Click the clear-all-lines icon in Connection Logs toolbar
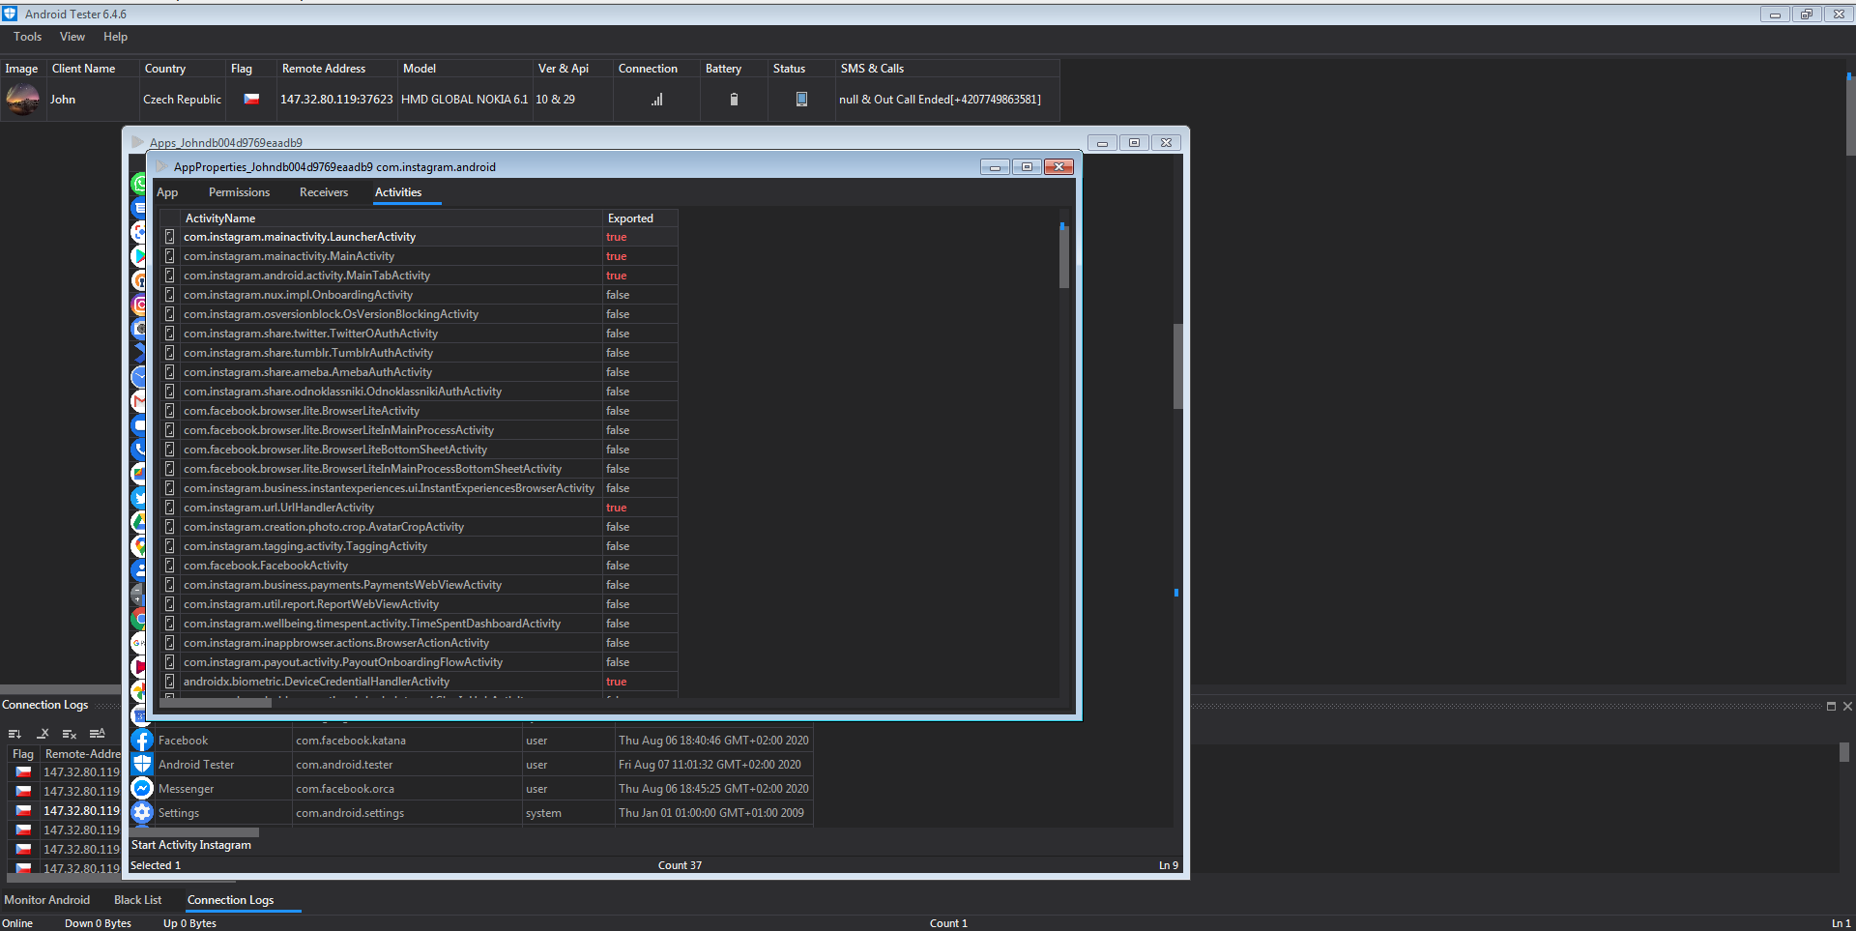This screenshot has width=1856, height=931. [70, 734]
